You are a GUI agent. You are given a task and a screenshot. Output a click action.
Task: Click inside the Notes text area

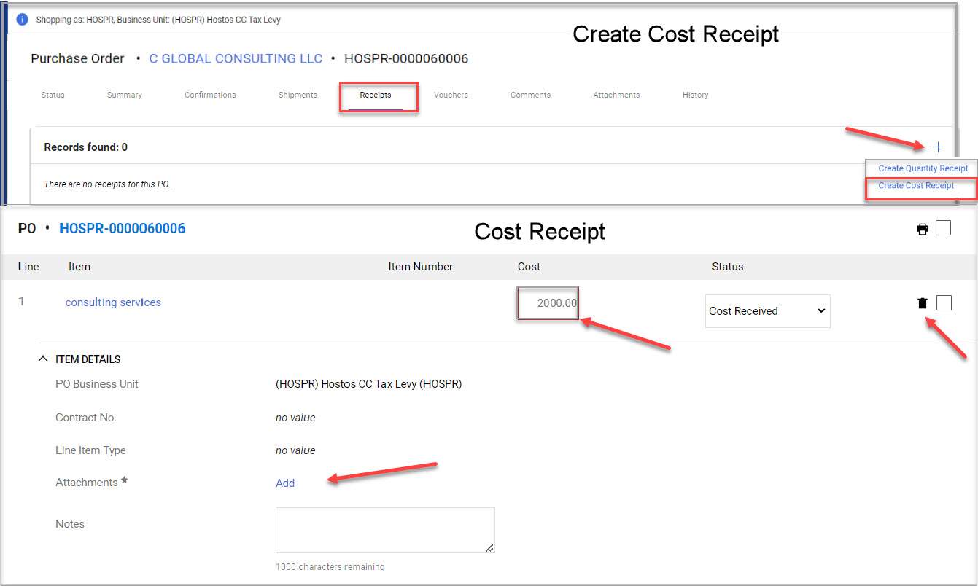(385, 530)
